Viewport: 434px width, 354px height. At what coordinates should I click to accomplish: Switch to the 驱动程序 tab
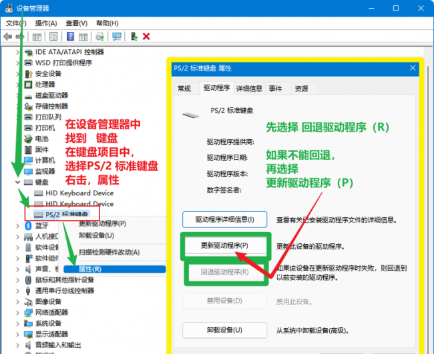click(216, 88)
